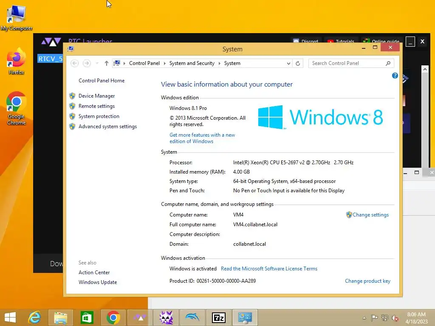This screenshot has height=326, width=435.
Task: Launch Internet Explorer from the taskbar
Action: 35,318
